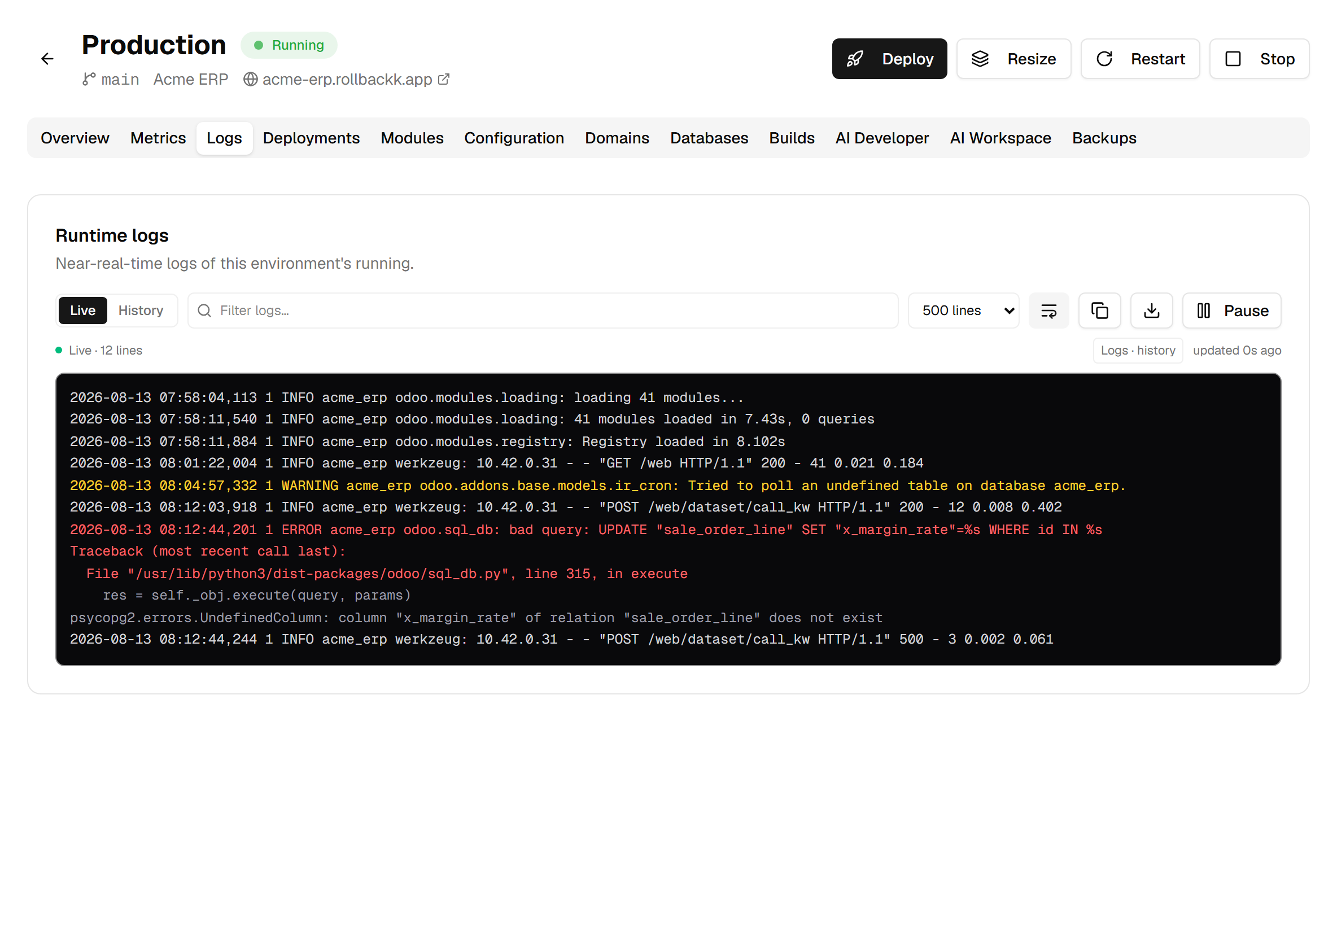1337x944 pixels.
Task: Switch to the Domains tab
Action: 617,138
